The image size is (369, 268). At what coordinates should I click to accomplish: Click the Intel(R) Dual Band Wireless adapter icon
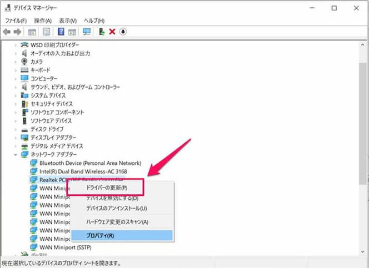[34, 171]
